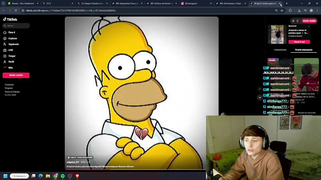
Task: Click the taskbar Búsqueda search box
Action: click(x=20, y=176)
